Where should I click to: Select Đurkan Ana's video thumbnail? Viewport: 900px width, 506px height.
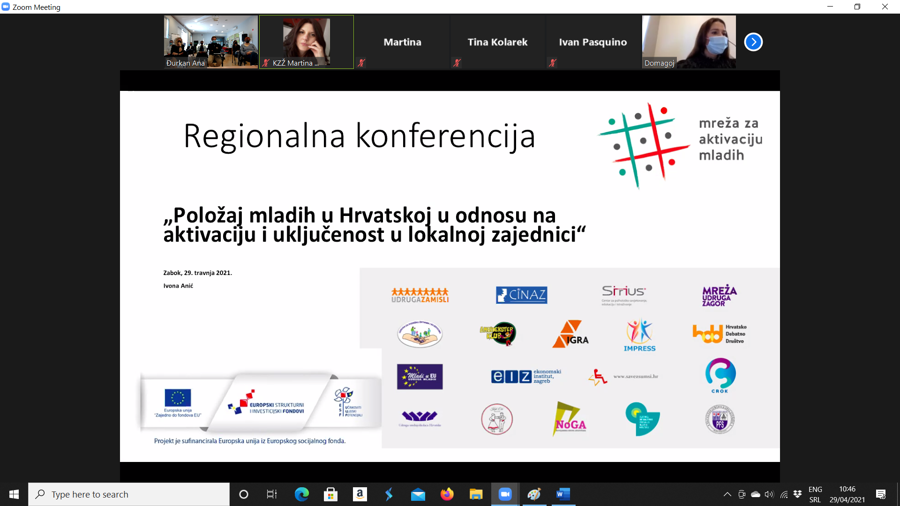[211, 42]
